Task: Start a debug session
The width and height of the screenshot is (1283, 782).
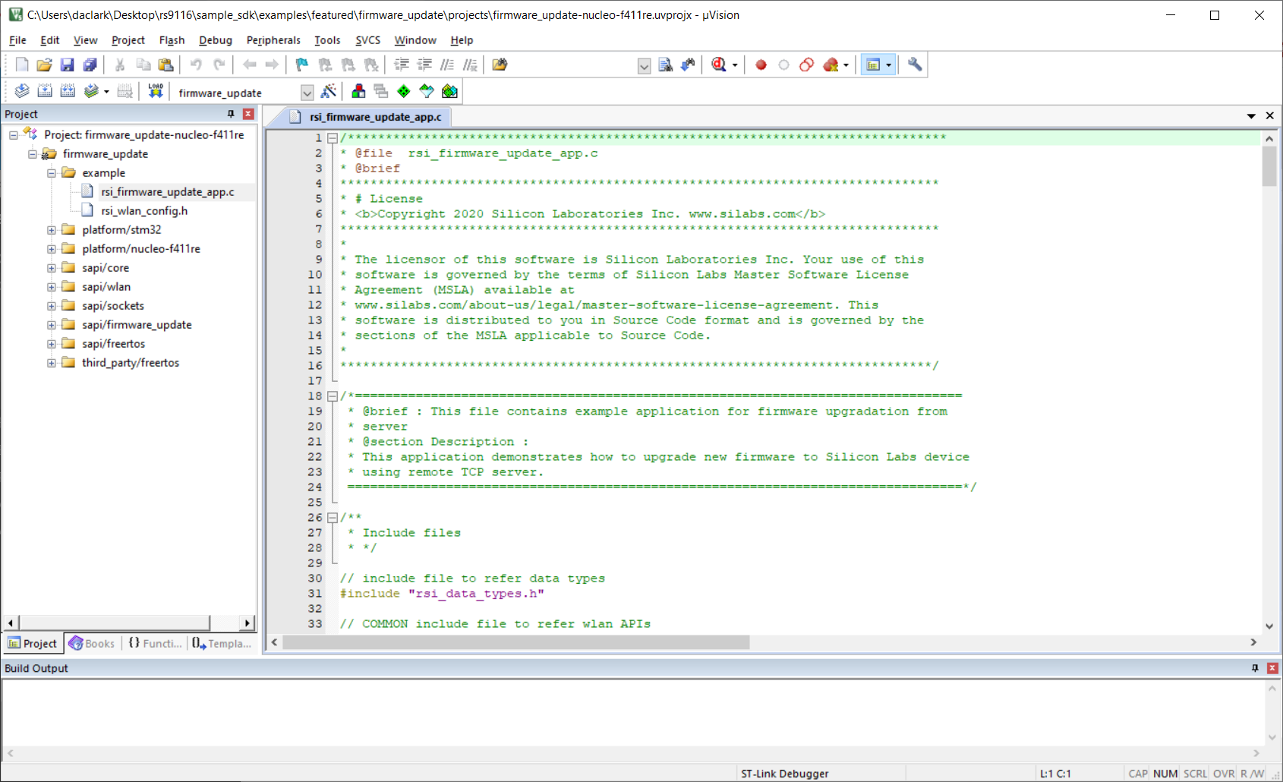Action: pyautogui.click(x=720, y=65)
